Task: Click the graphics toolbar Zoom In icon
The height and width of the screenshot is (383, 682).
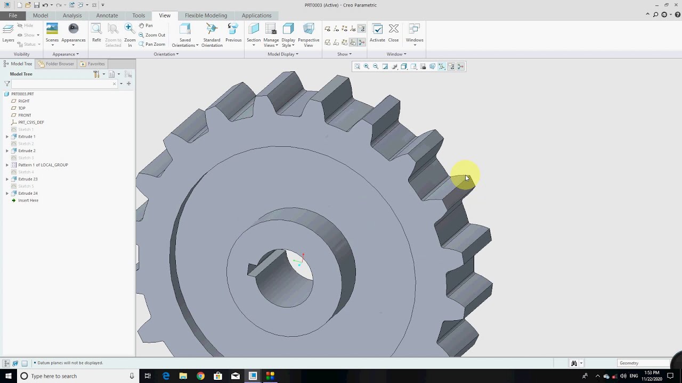Action: point(367,66)
